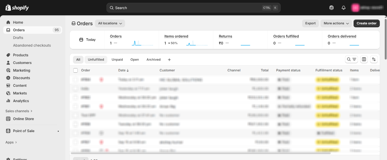The height and width of the screenshot is (160, 387).
Task: Open Discounts from the sidebar
Action: point(21,78)
